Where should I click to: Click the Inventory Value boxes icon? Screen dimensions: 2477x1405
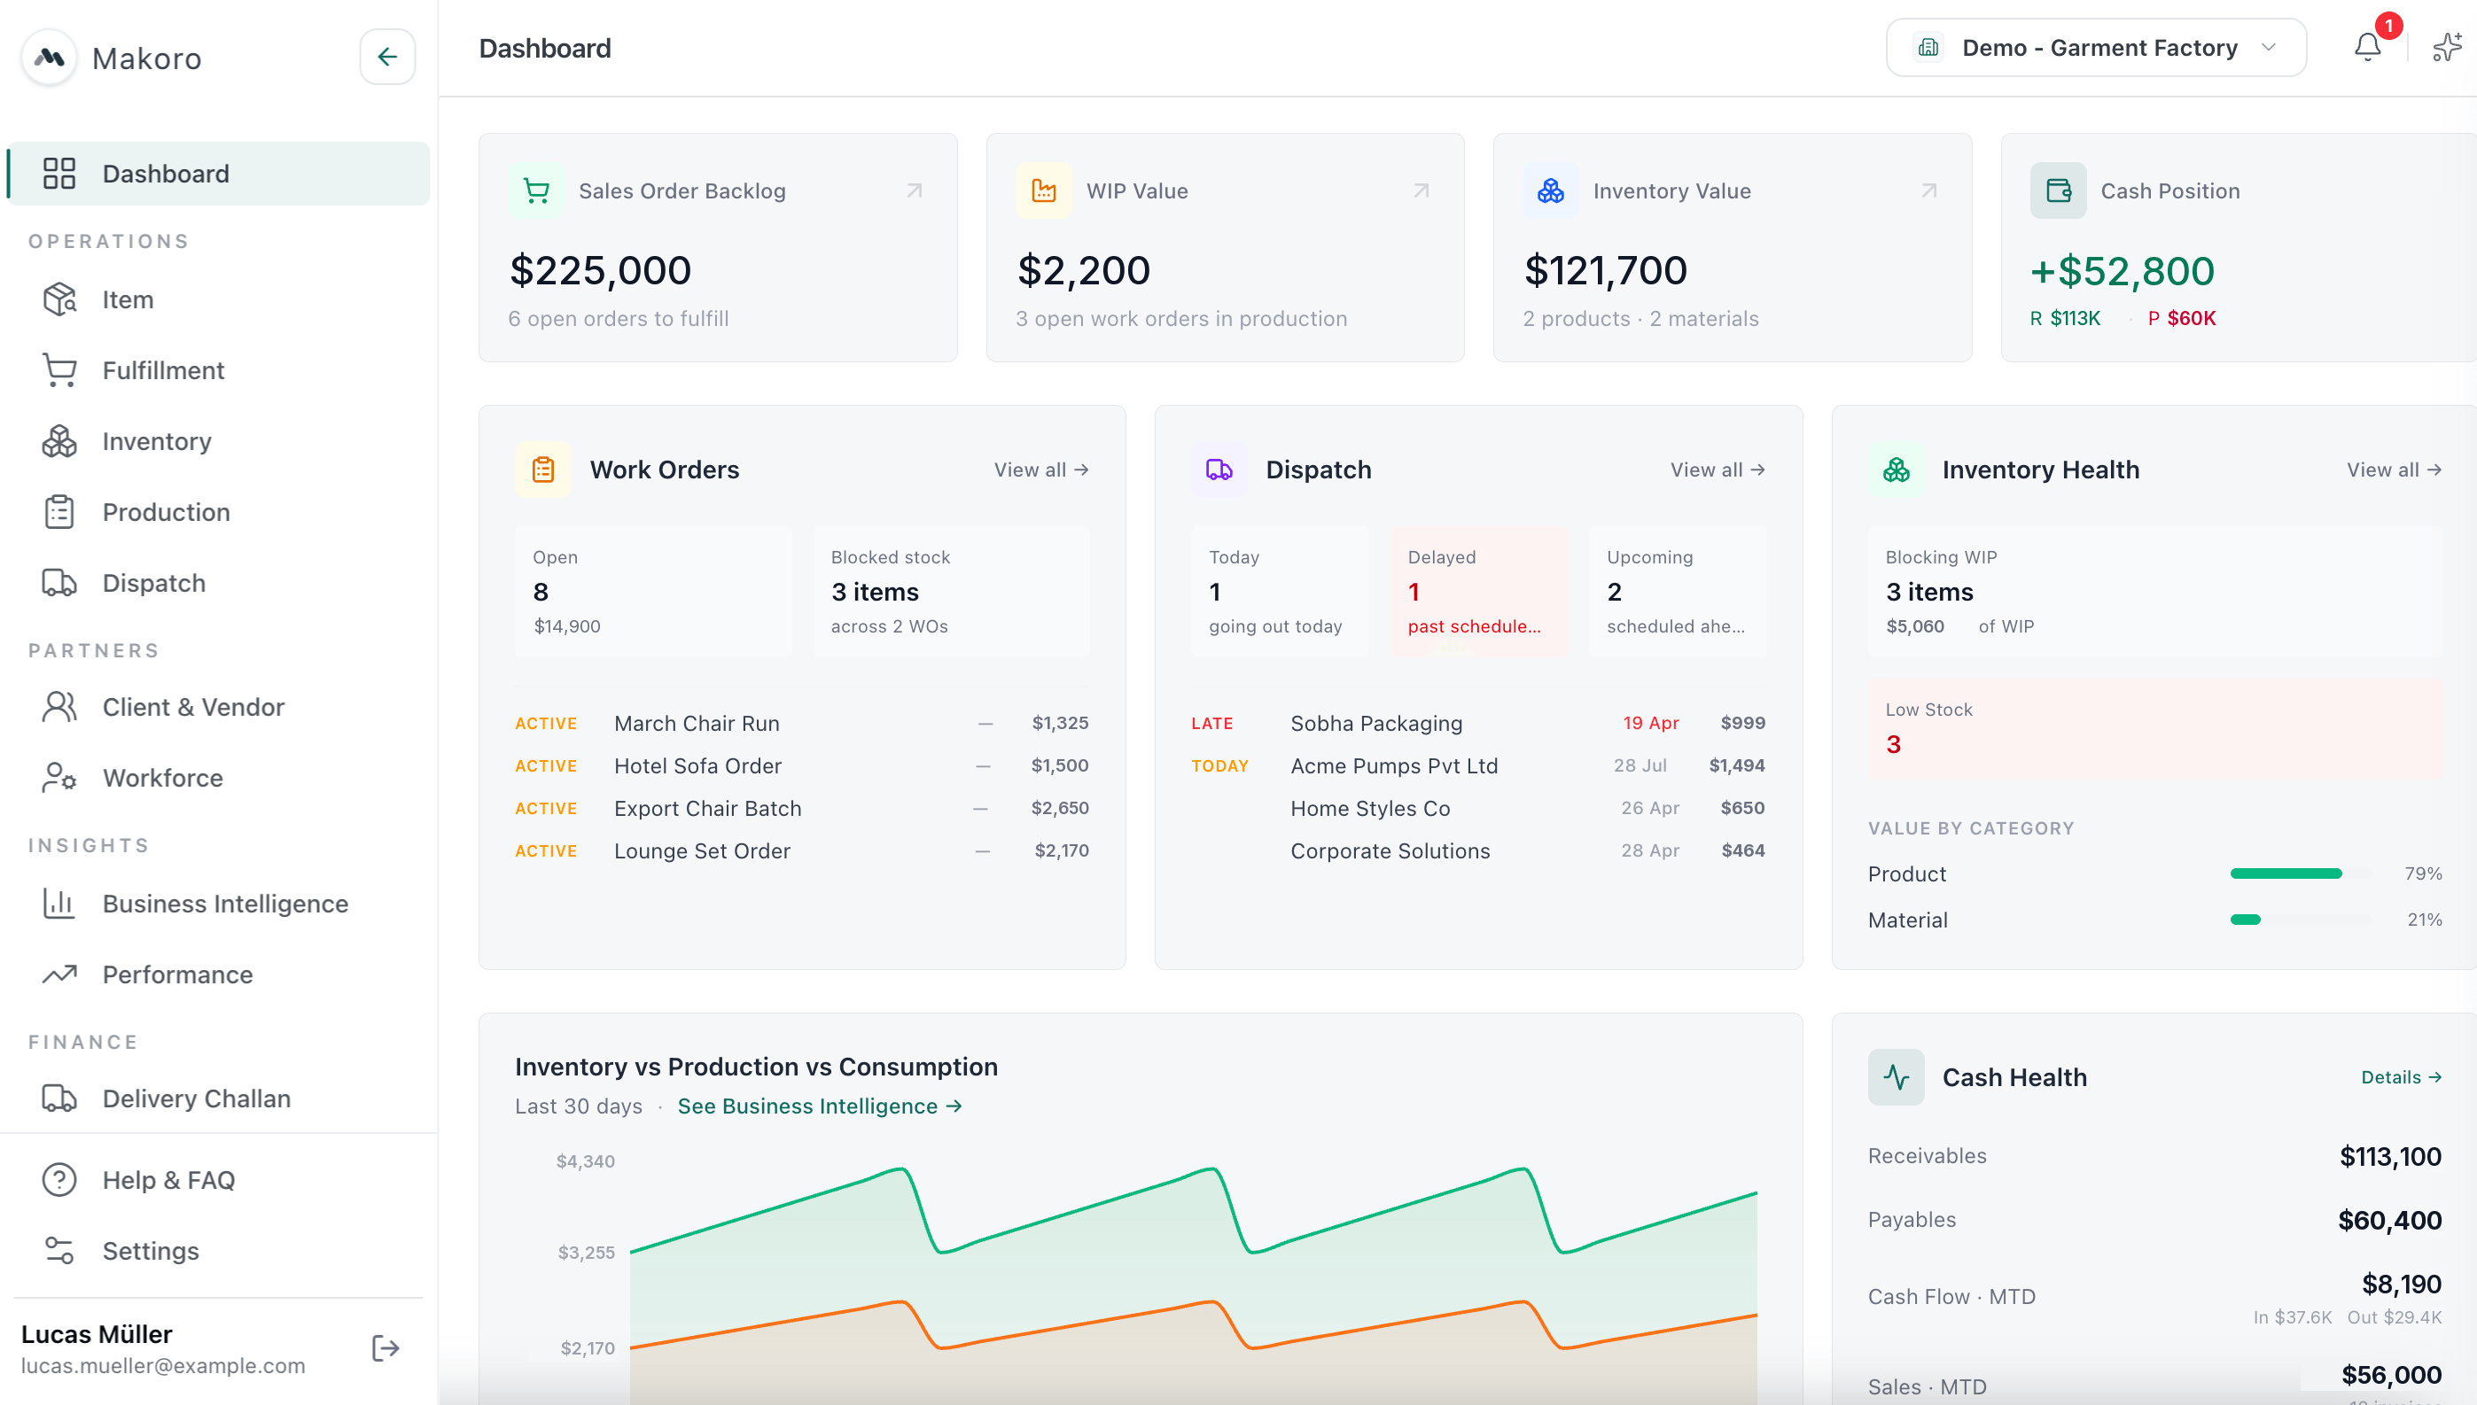pyautogui.click(x=1550, y=190)
